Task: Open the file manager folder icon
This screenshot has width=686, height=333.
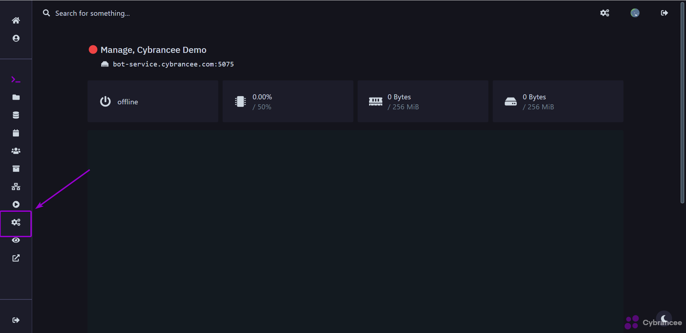Action: tap(16, 97)
